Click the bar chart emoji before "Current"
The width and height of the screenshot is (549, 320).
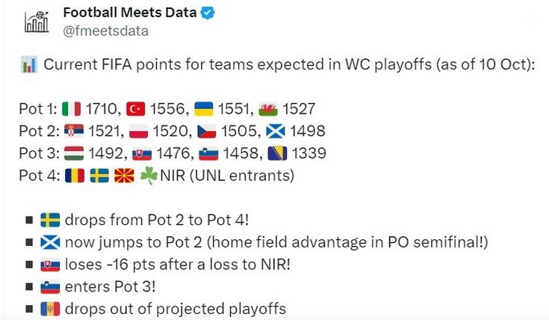pyautogui.click(x=28, y=64)
